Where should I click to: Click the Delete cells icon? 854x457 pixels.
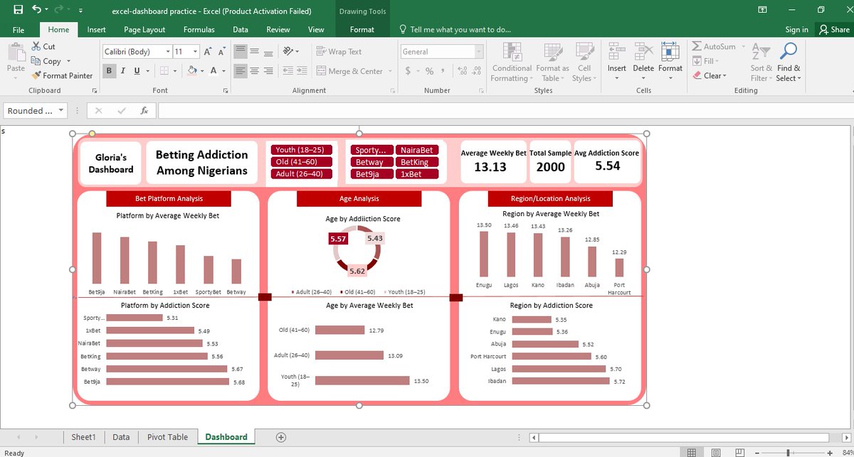tap(643, 52)
